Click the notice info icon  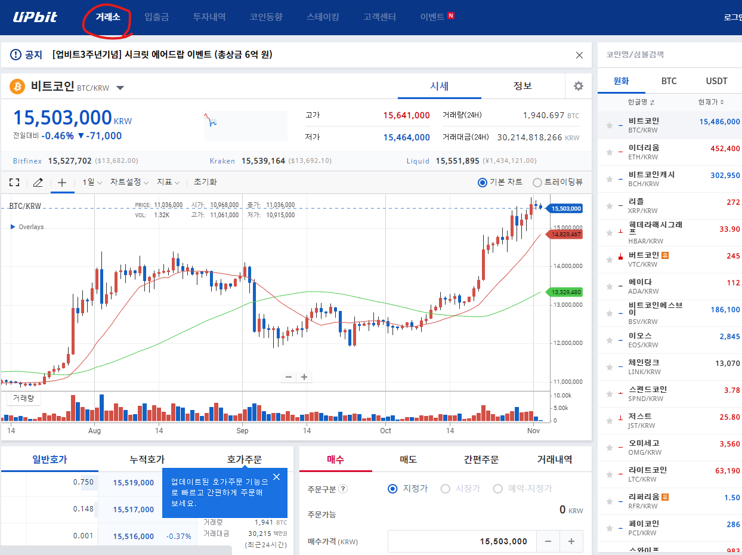coord(16,55)
